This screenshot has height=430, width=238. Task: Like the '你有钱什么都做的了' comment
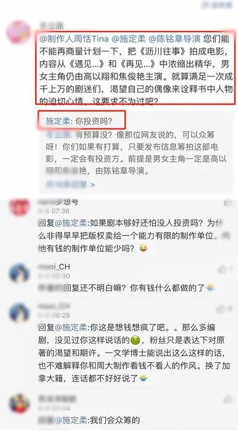click(x=225, y=270)
